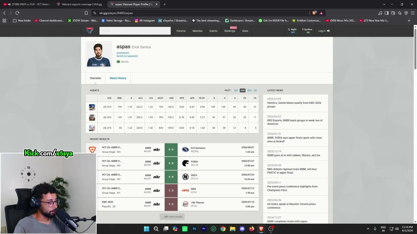Select the Overview tab

[x=95, y=78]
